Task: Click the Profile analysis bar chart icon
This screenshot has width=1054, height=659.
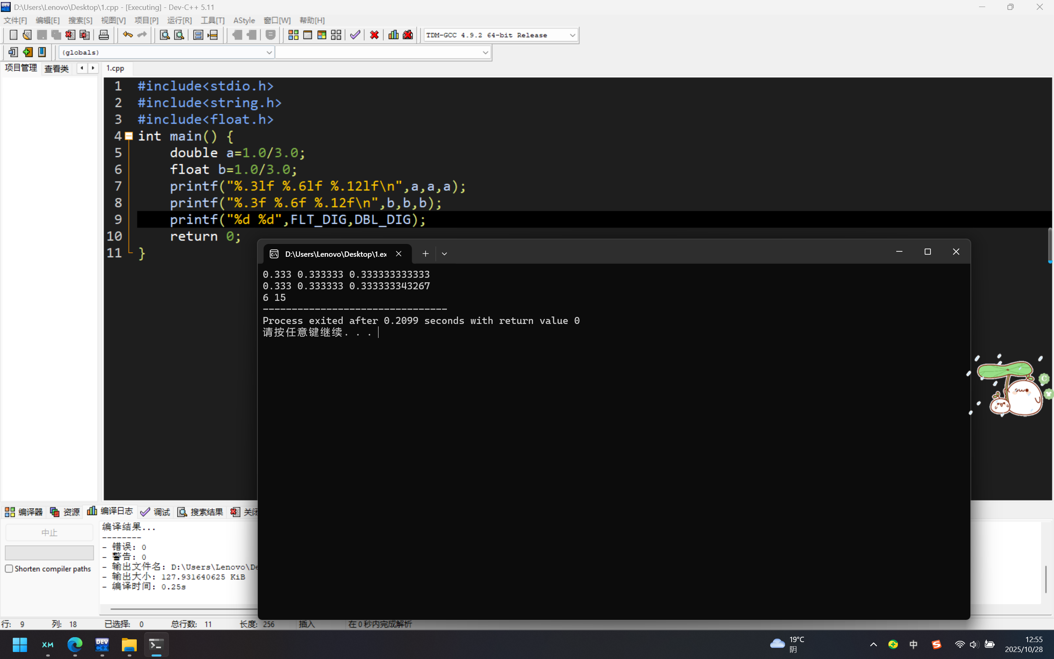Action: pos(393,35)
